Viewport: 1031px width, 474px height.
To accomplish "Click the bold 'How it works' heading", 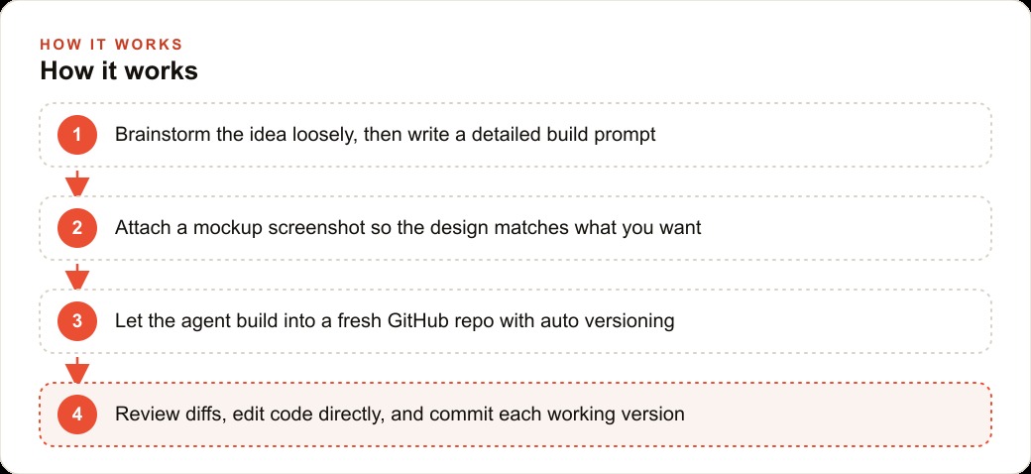I will 119,71.
